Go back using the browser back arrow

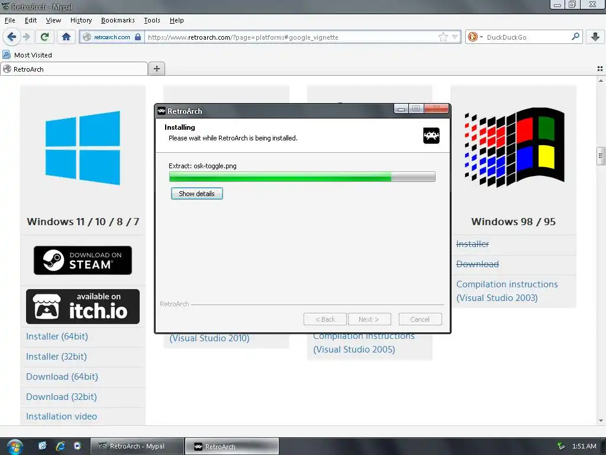12,37
